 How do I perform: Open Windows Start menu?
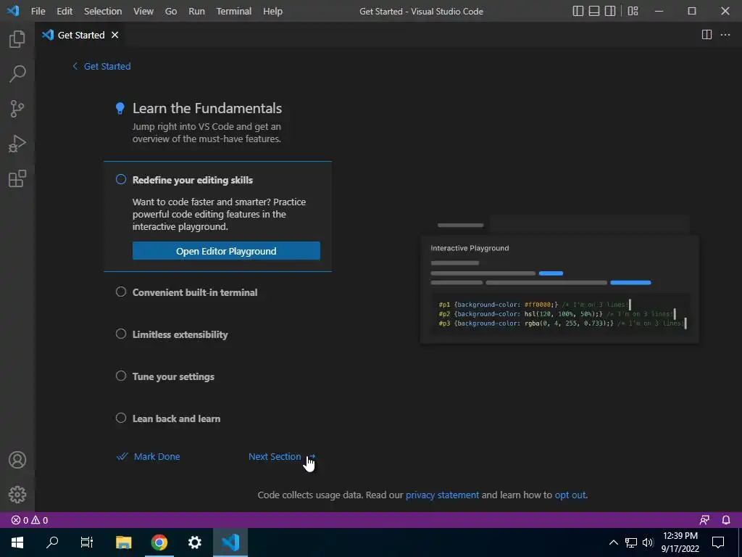point(17,542)
